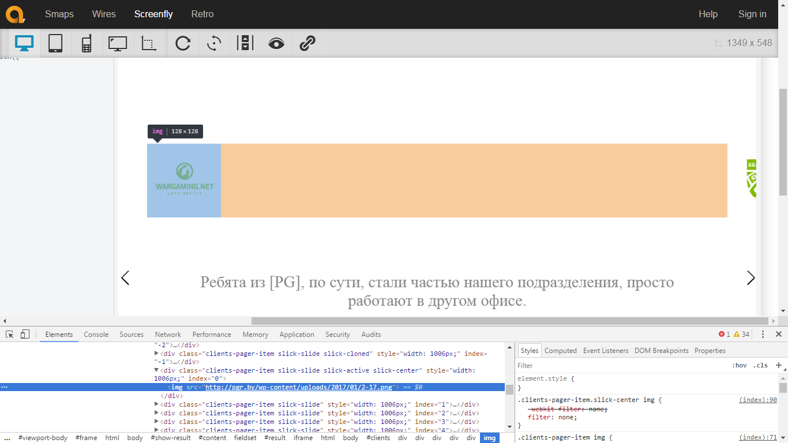The width and height of the screenshot is (788, 443).
Task: Open Retro in the top navigation
Action: [x=202, y=14]
